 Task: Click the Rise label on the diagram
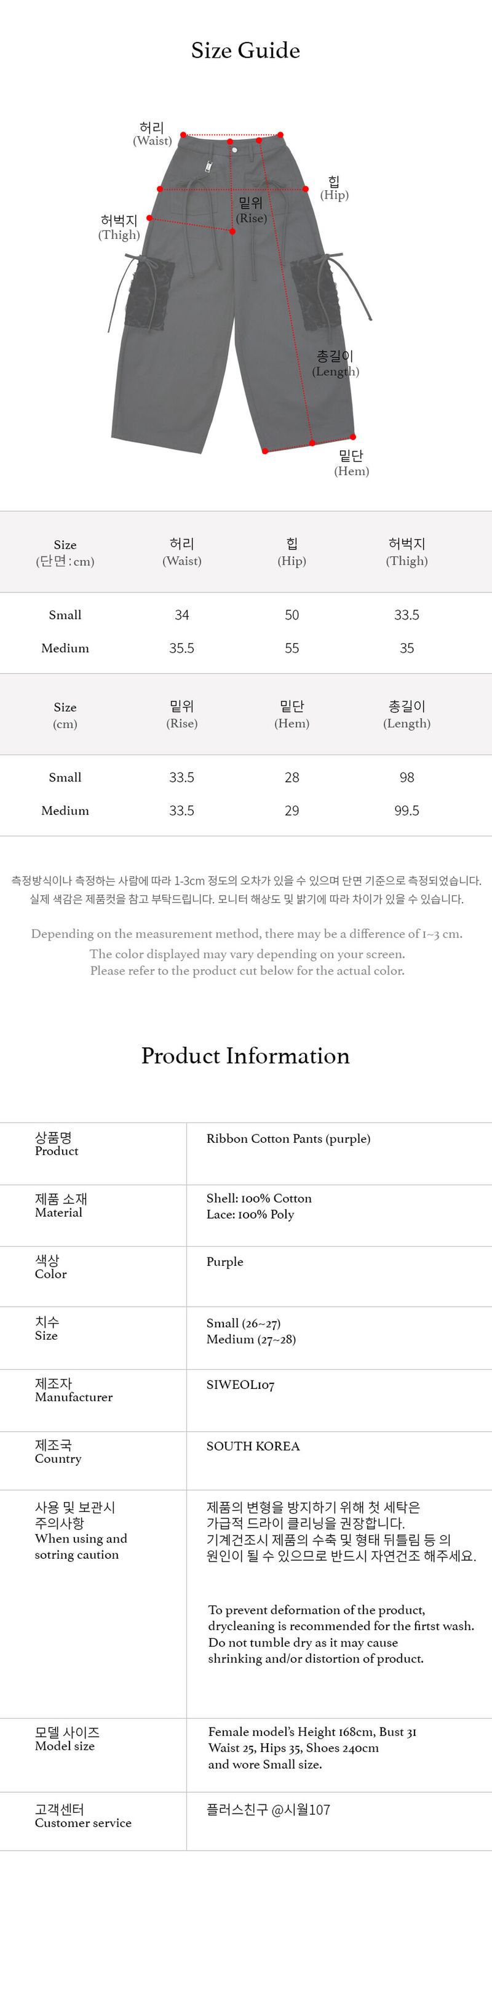[251, 210]
